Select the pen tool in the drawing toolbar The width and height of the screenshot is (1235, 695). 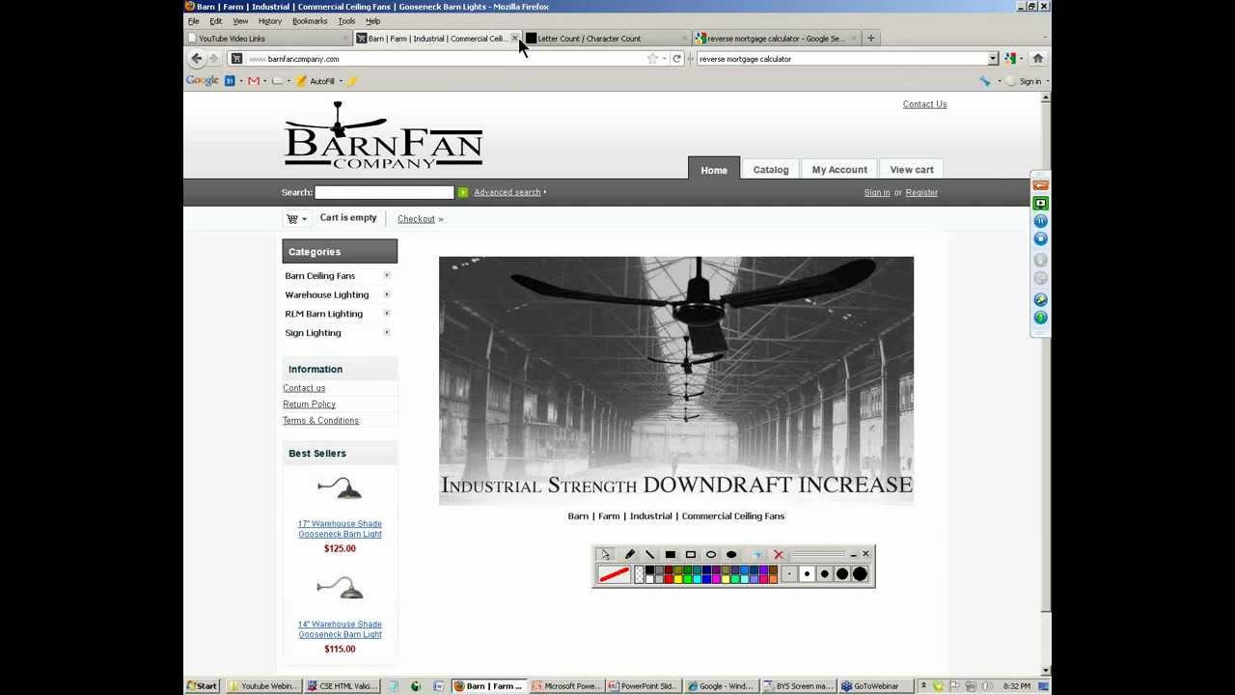629,555
